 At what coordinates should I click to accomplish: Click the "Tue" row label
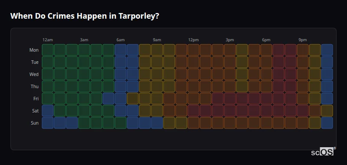[35, 62]
